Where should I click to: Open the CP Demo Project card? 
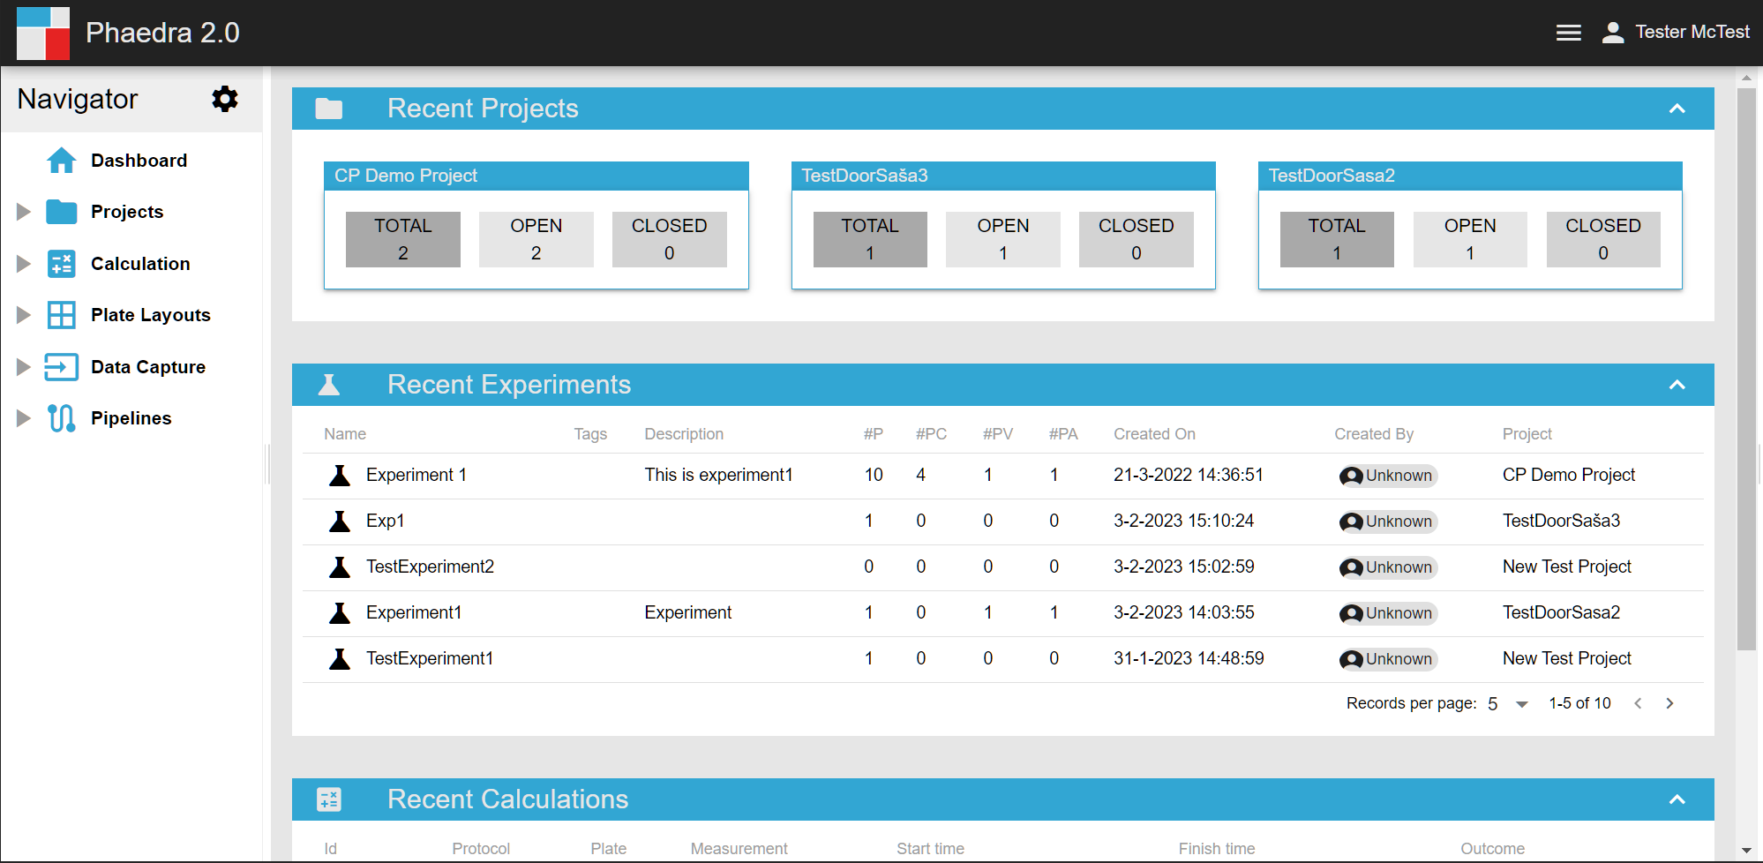click(x=406, y=176)
